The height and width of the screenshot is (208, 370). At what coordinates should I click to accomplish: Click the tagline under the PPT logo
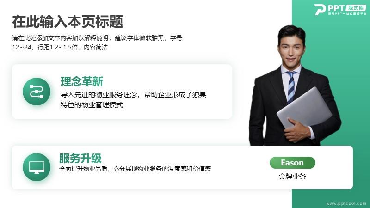347,14
